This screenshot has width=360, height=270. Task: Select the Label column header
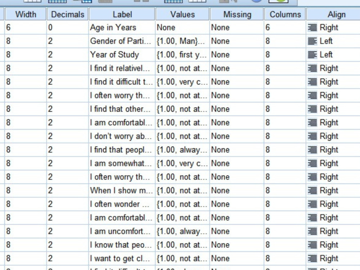pos(122,14)
